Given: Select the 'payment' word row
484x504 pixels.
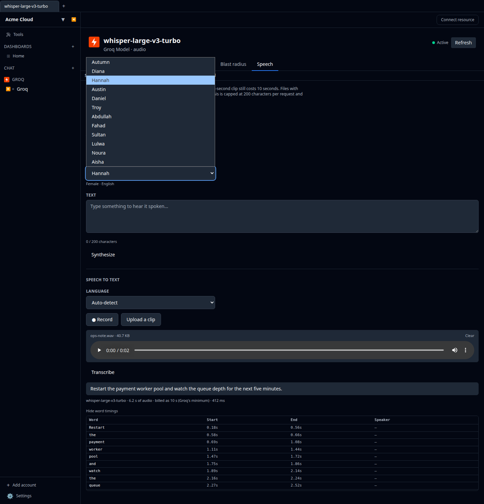Looking at the screenshot, I should pos(282,442).
